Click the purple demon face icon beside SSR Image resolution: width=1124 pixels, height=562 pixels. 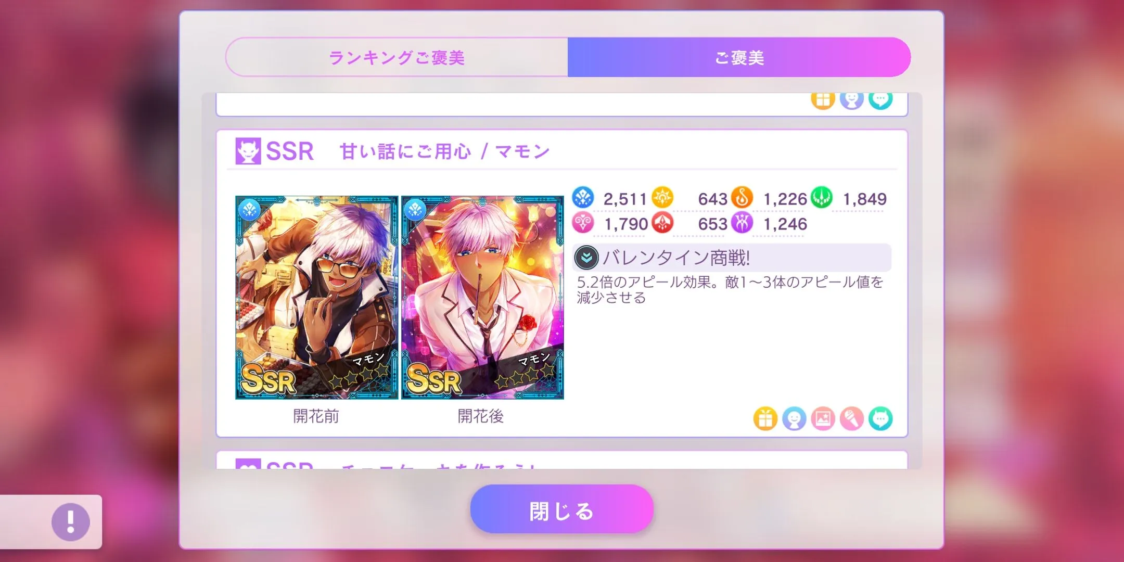click(x=248, y=151)
